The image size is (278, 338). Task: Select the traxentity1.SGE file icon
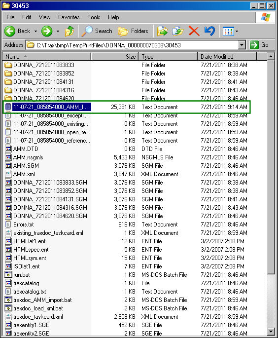(8, 325)
